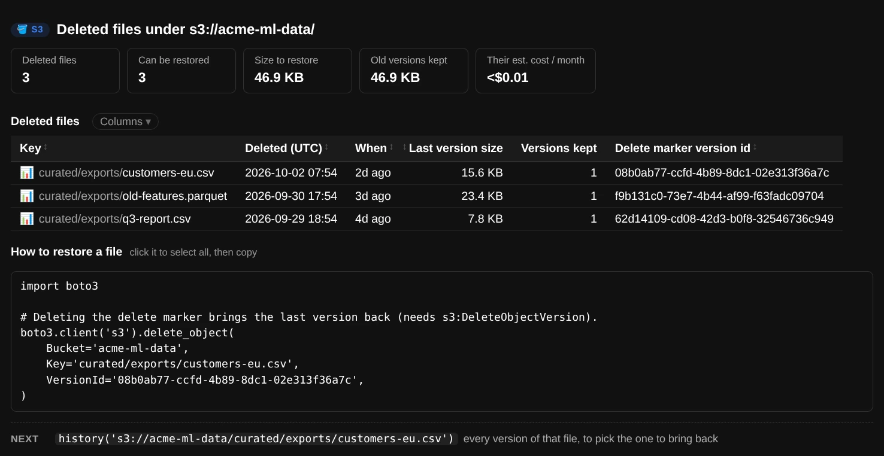Click the Their est. cost / month card

(535, 71)
